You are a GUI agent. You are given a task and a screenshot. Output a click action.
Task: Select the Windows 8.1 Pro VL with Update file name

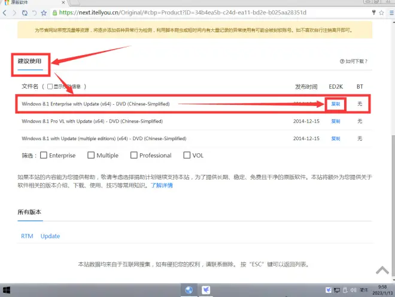(x=92, y=122)
